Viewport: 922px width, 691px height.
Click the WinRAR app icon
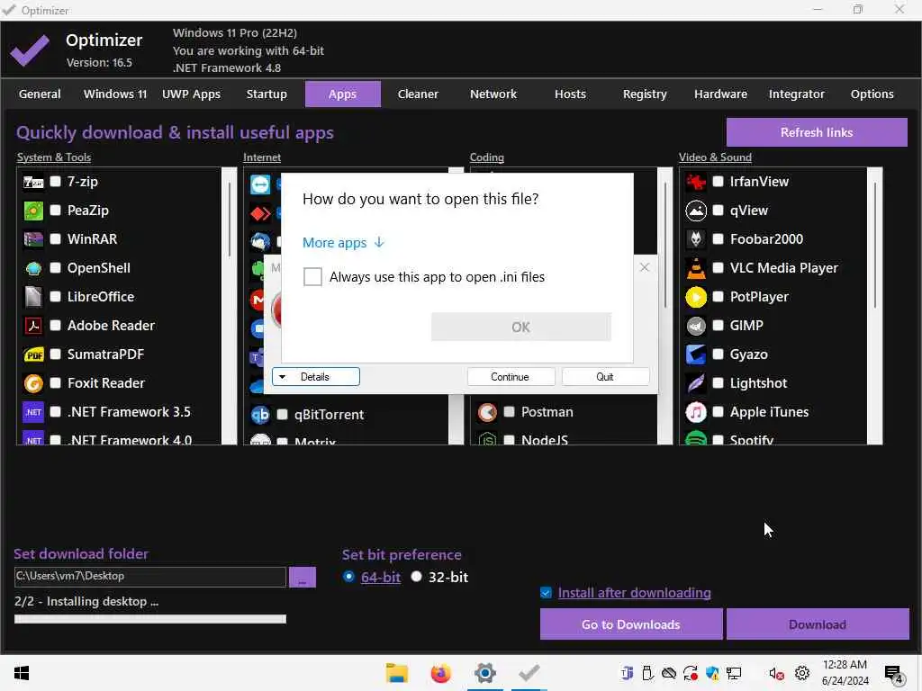33,239
